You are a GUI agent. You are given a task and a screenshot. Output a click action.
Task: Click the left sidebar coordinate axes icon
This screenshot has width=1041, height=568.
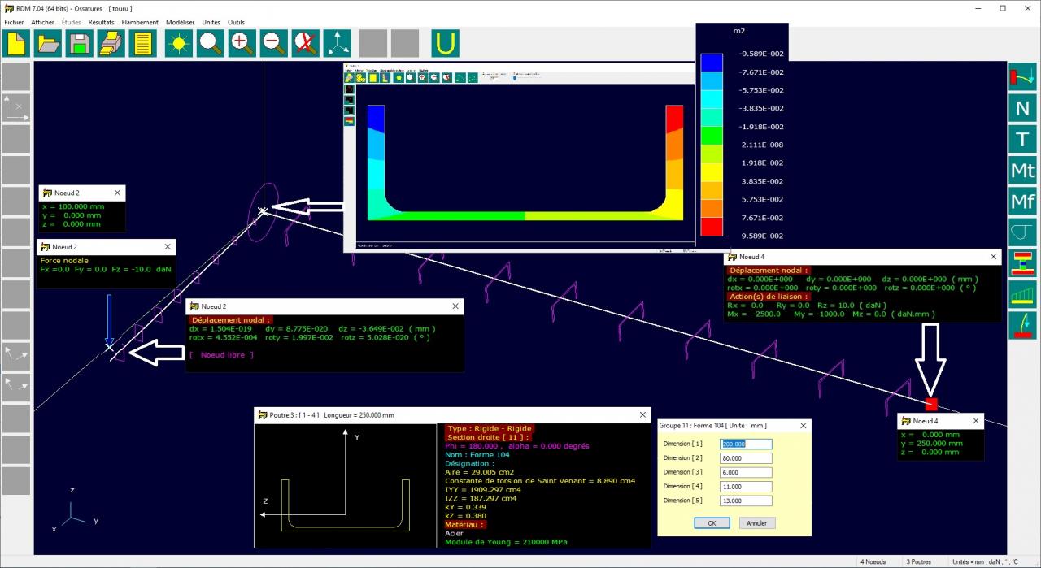(16, 108)
